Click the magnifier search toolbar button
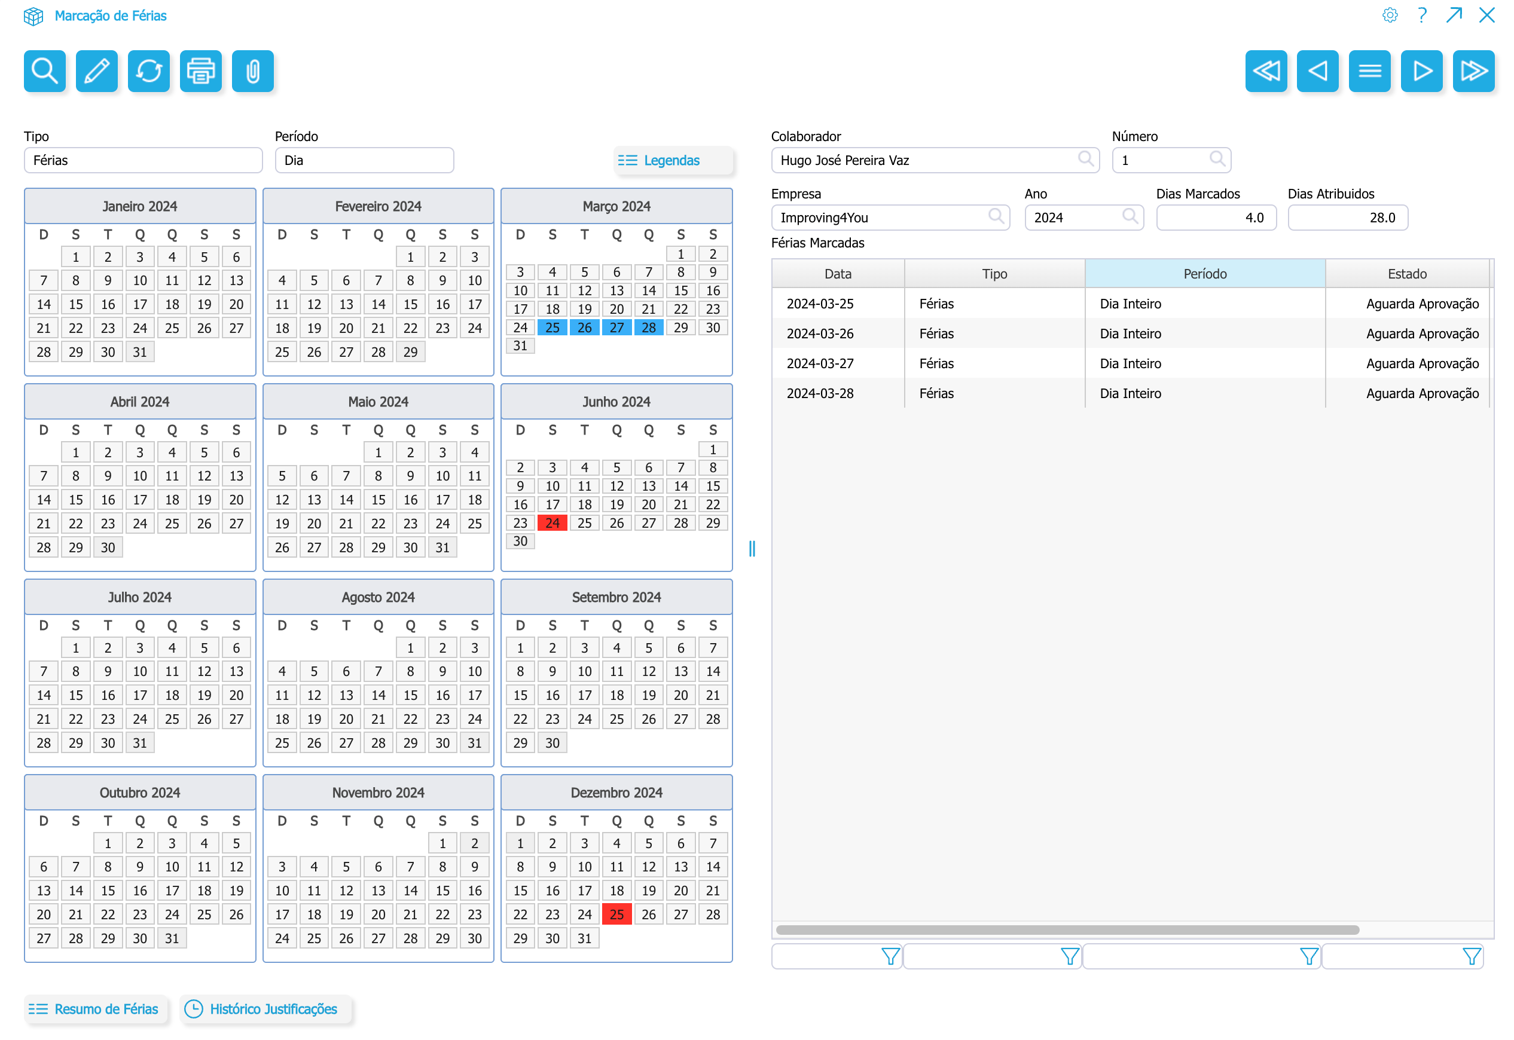The width and height of the screenshot is (1514, 1040). (x=44, y=71)
